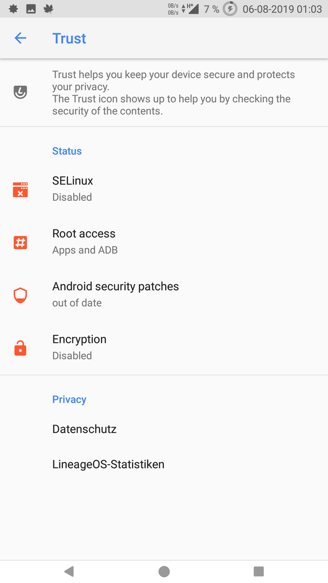The image size is (328, 583).
Task: Tap the red SELinux status icon
Action: (x=20, y=189)
